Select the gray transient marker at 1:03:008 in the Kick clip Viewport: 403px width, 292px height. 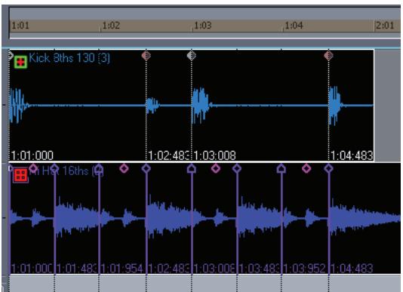[x=192, y=55]
